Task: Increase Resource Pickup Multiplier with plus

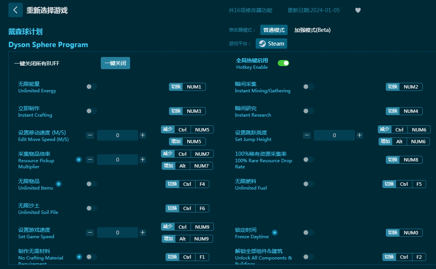Action: [143, 160]
